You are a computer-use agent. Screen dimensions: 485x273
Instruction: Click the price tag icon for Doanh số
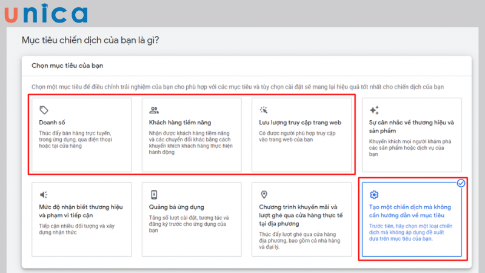coord(44,110)
